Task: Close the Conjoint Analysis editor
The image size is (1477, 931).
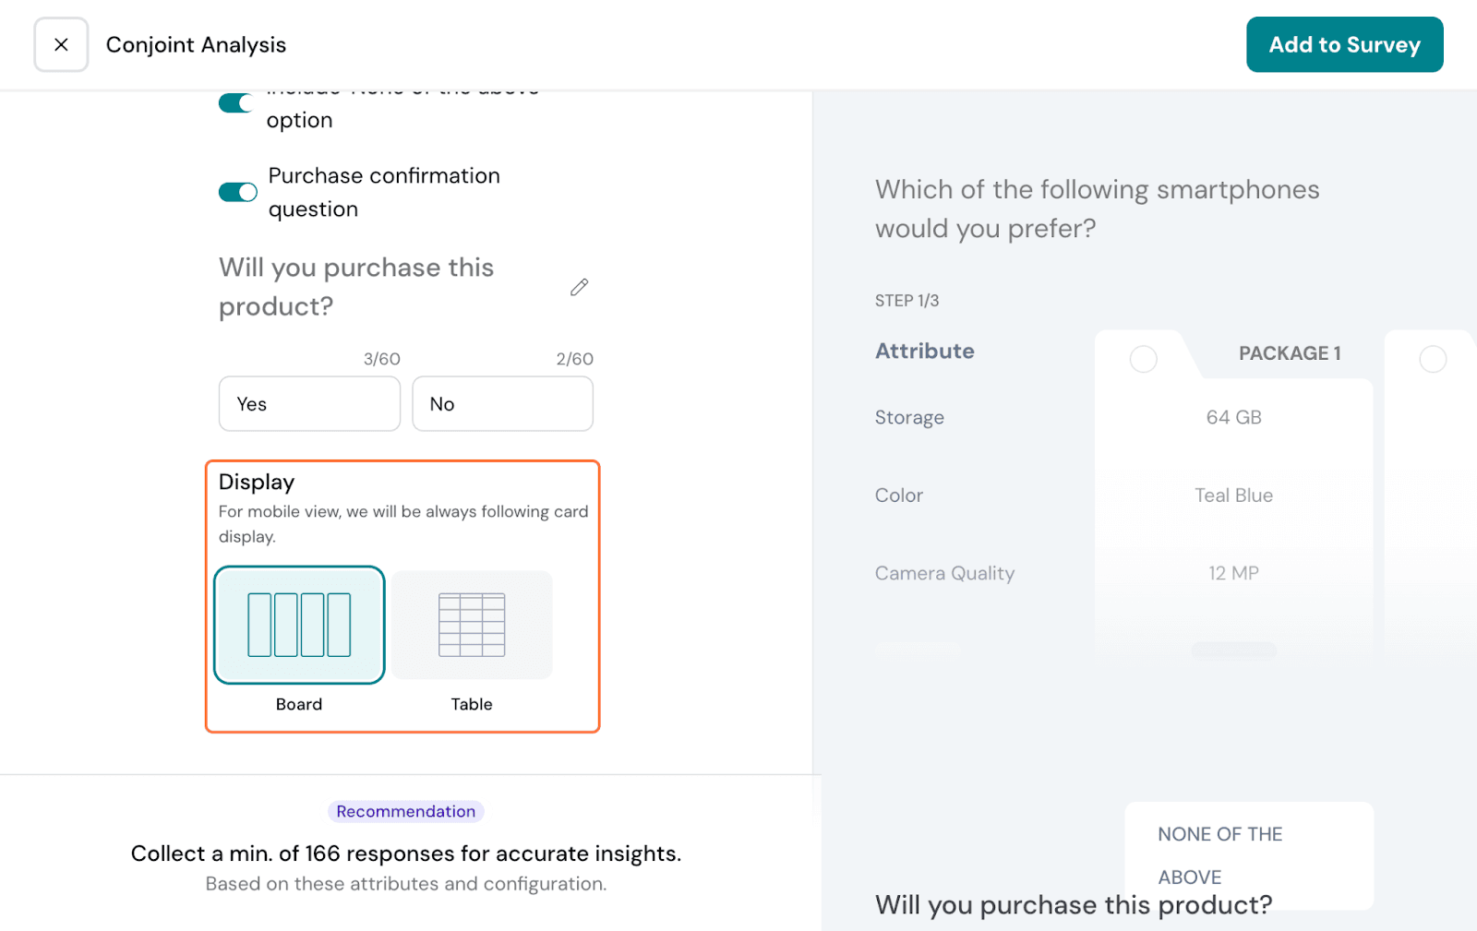Action: click(x=61, y=44)
